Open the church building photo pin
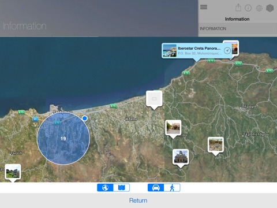 tap(181, 157)
